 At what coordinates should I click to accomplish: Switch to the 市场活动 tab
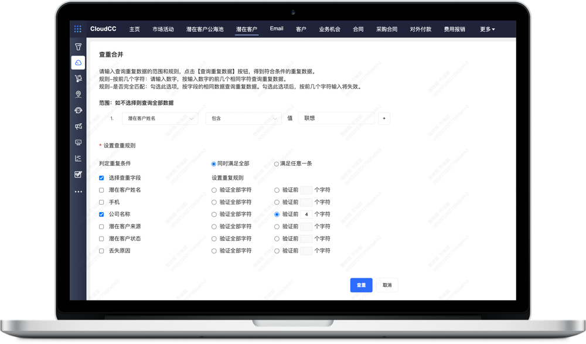click(163, 29)
